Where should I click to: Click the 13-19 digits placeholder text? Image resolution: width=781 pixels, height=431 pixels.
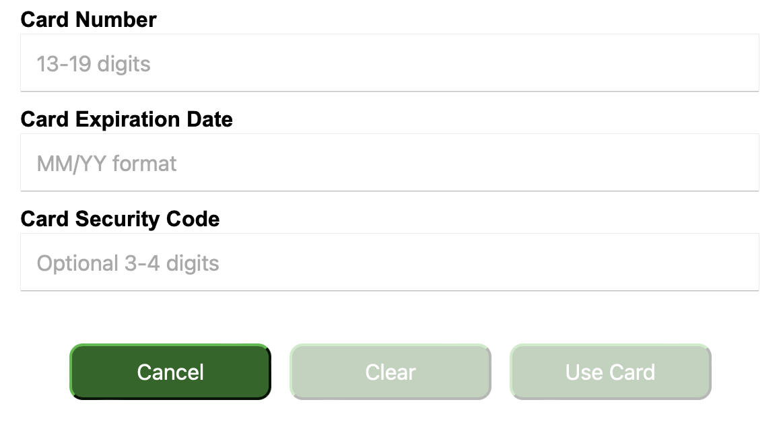point(94,64)
